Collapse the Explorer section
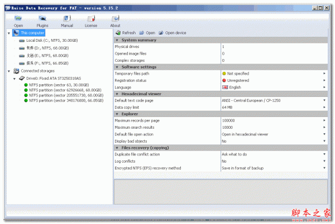Screen dimensions: 335x224 click(x=117, y=114)
